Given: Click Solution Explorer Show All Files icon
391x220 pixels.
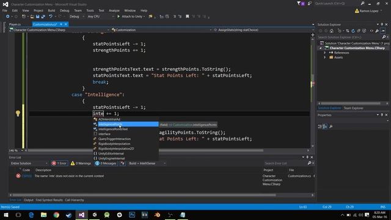Looking at the screenshot, I should [364, 31].
